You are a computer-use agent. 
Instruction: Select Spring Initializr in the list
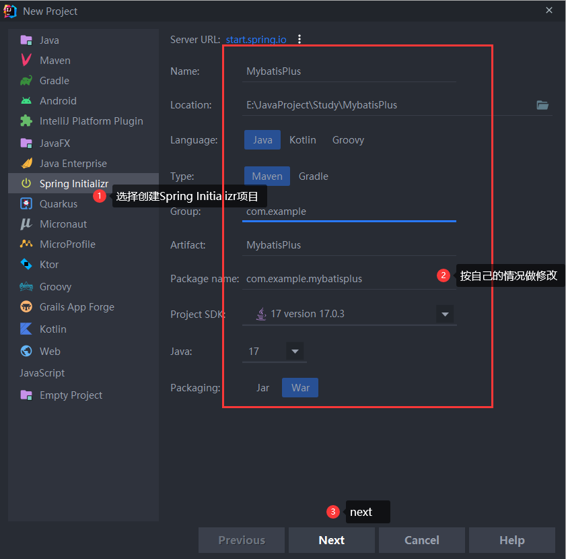pyautogui.click(x=83, y=183)
